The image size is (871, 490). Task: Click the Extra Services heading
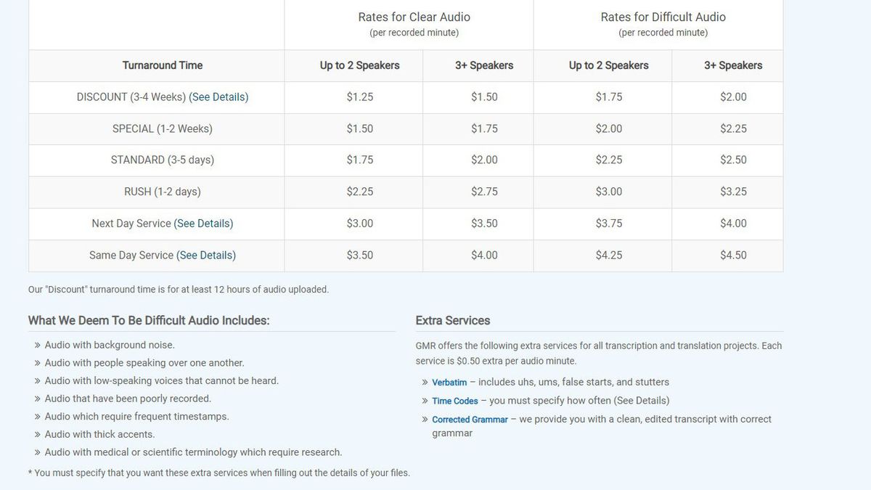[x=453, y=320]
